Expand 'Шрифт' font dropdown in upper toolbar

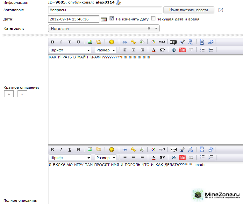[70, 50]
